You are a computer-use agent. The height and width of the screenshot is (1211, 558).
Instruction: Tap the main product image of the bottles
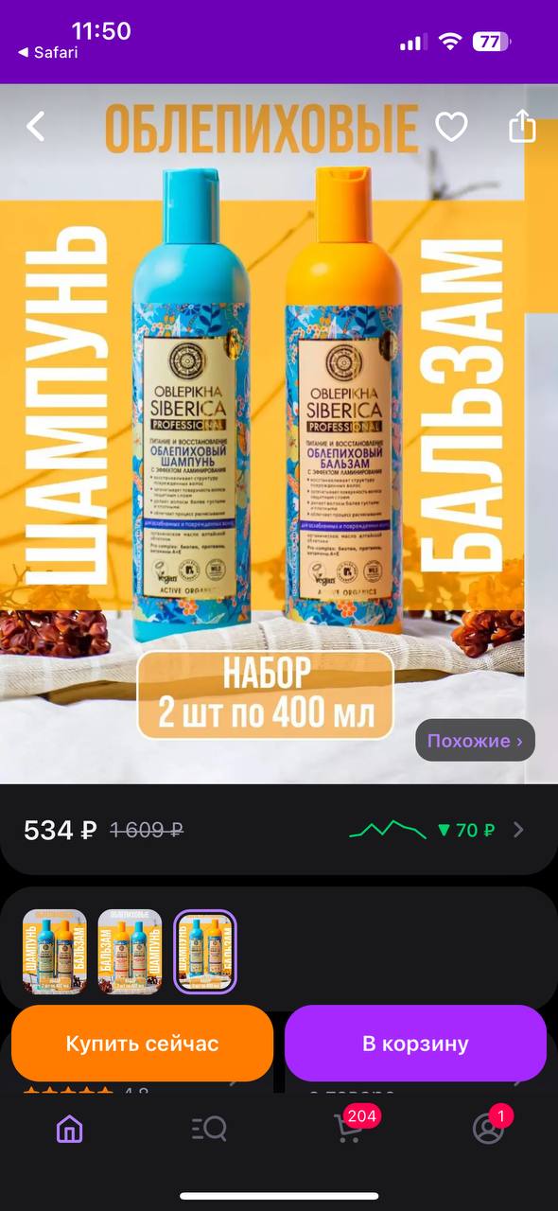[x=279, y=434]
